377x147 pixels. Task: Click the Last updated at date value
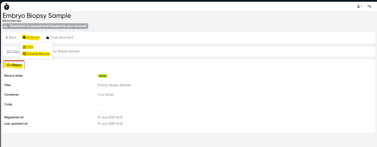click(110, 123)
